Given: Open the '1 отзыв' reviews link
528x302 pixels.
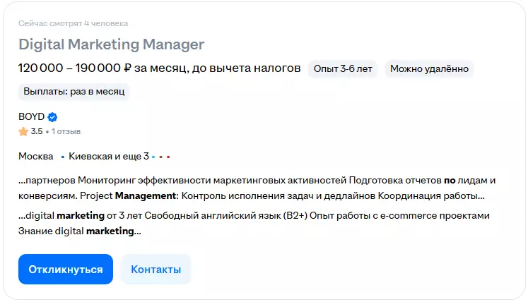Looking at the screenshot, I should [66, 131].
